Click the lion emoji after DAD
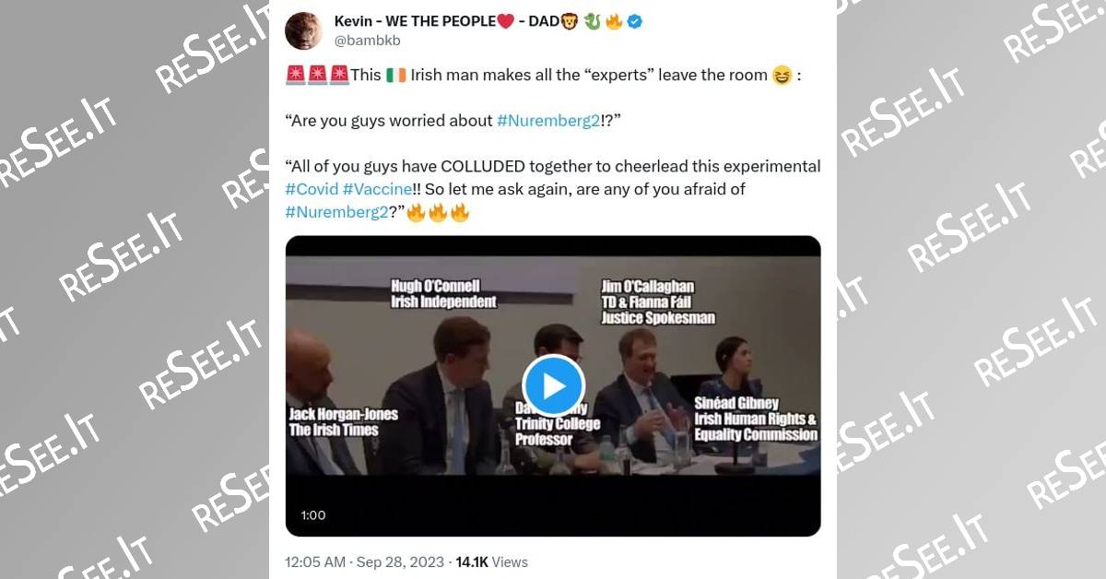 coord(571,21)
